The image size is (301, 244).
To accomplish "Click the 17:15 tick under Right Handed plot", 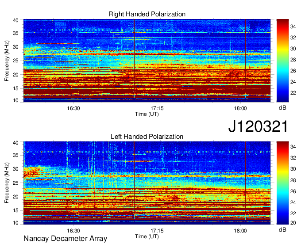I will pos(157,108).
